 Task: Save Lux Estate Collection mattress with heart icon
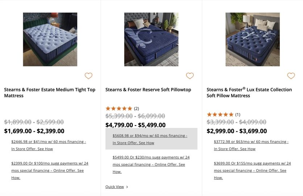(x=291, y=76)
